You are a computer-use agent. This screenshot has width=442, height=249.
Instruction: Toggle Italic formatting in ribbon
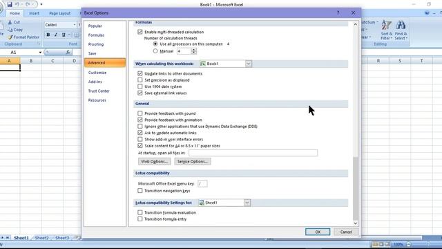[55, 35]
